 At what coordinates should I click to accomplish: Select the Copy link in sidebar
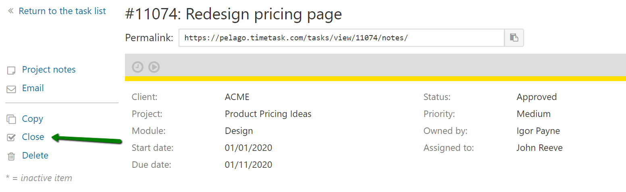(33, 119)
